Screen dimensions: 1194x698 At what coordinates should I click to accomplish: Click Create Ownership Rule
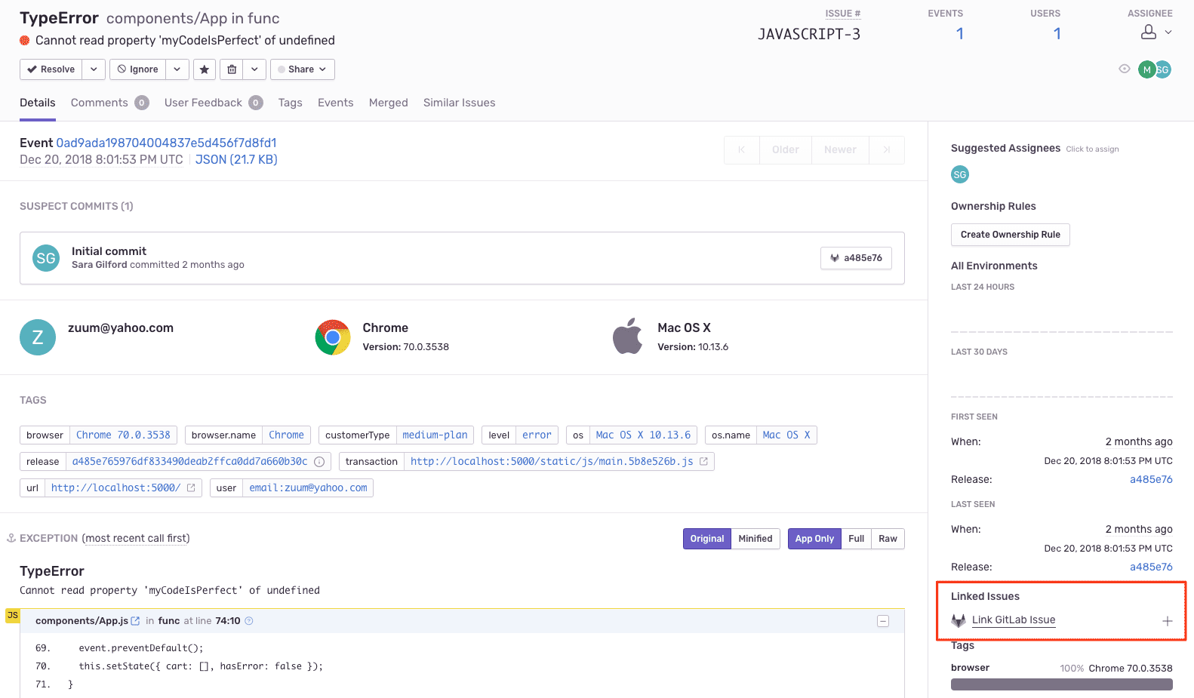coord(1010,235)
